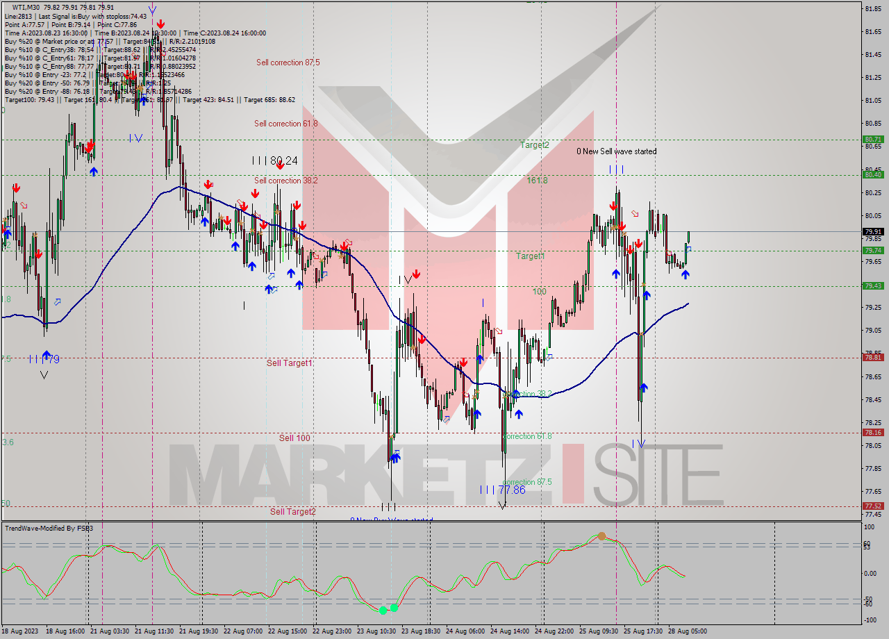Click the '24 Aug 14:00' time label

coord(510,631)
